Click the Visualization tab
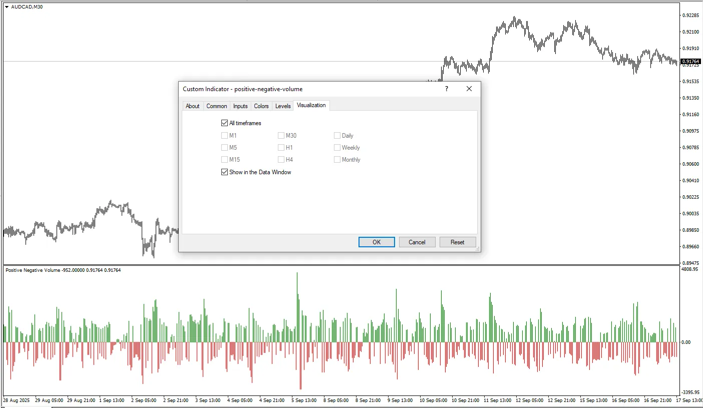This screenshot has height=408, width=703. [311, 105]
